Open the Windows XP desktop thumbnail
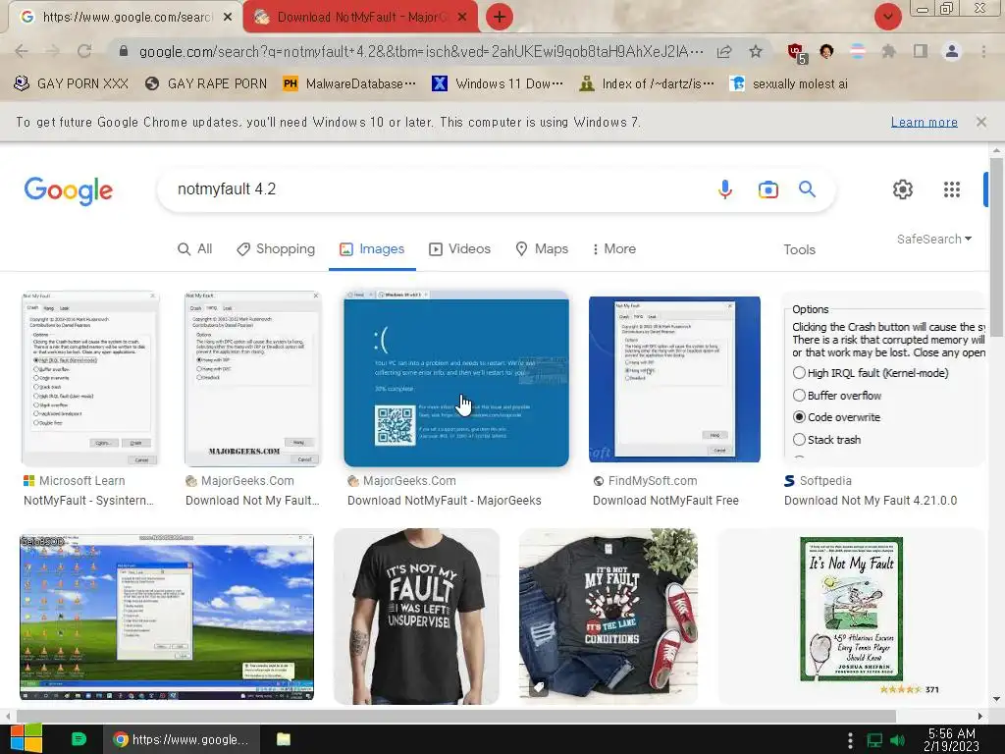The width and height of the screenshot is (1005, 754). (x=167, y=617)
